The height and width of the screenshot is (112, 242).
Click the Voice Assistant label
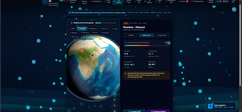click(x=219, y=105)
